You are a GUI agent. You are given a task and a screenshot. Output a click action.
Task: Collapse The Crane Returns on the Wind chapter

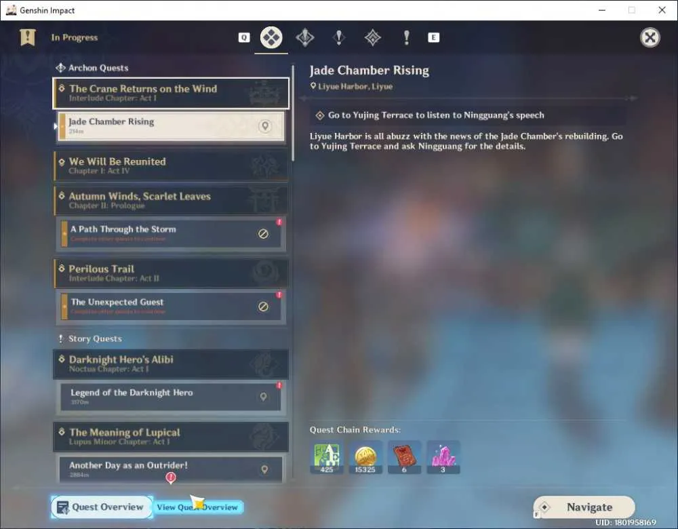coord(171,93)
